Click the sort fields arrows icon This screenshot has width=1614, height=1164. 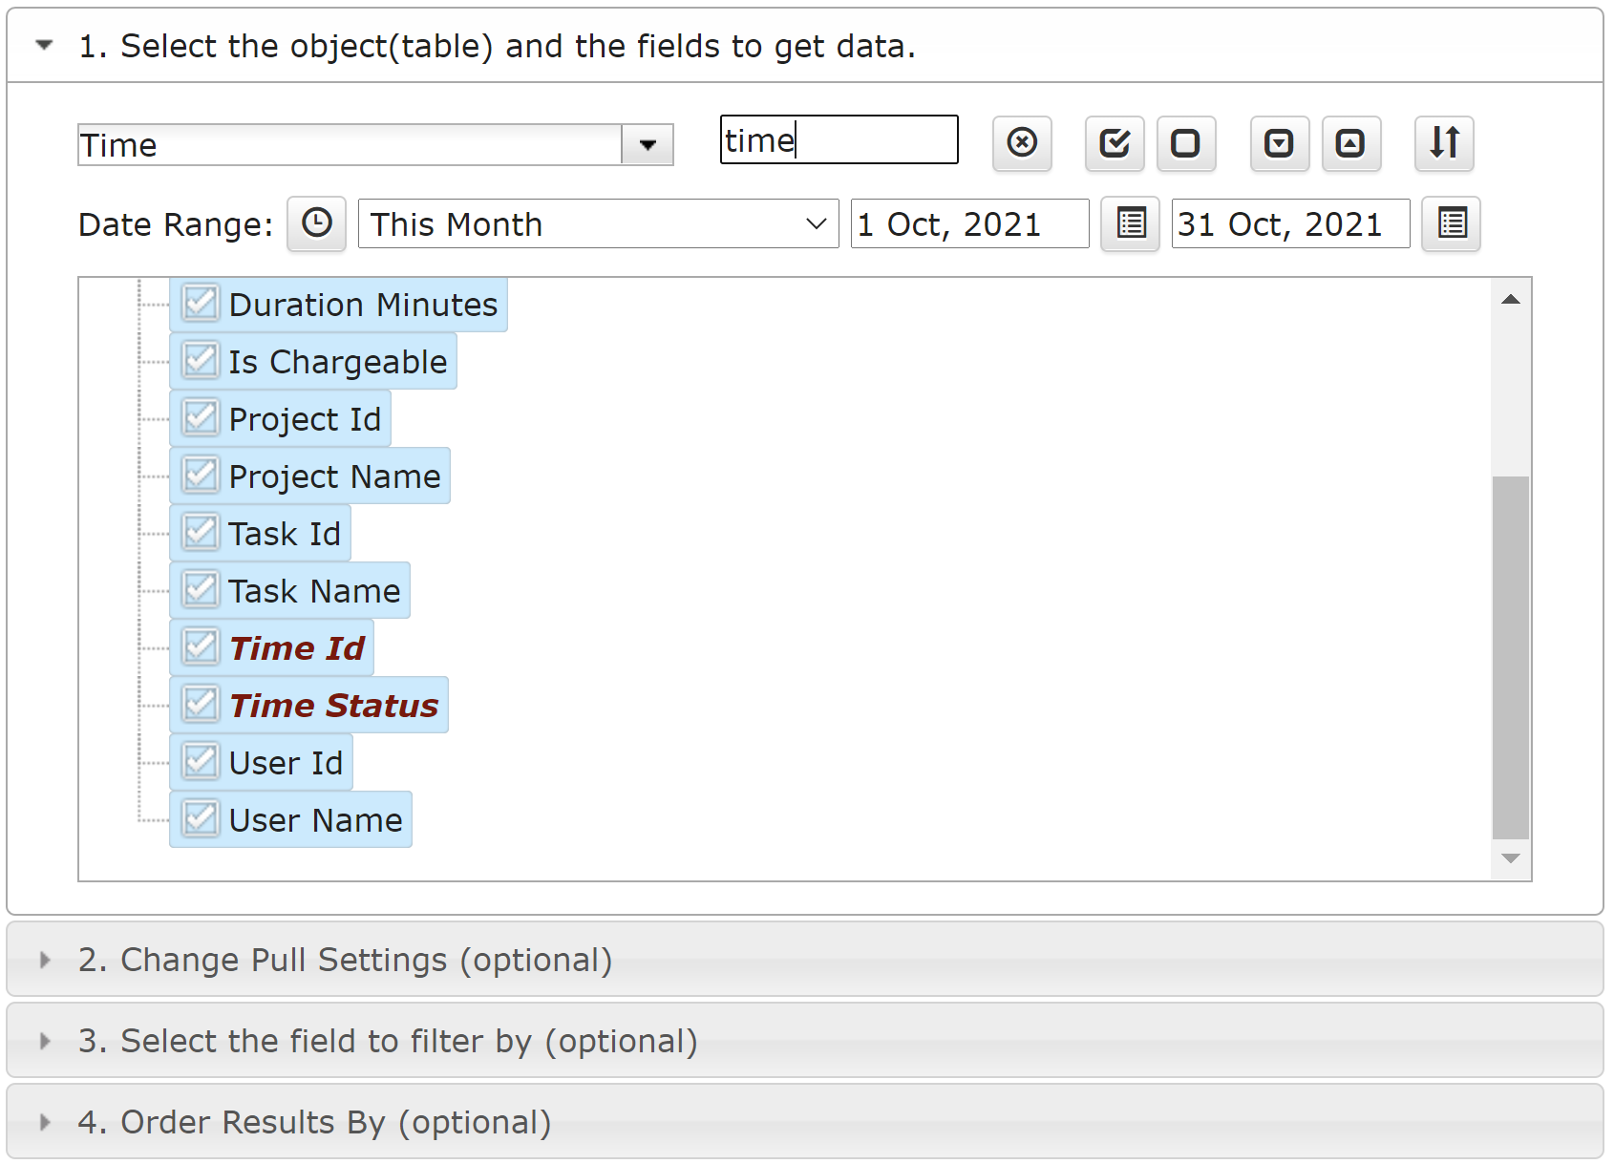(1444, 143)
